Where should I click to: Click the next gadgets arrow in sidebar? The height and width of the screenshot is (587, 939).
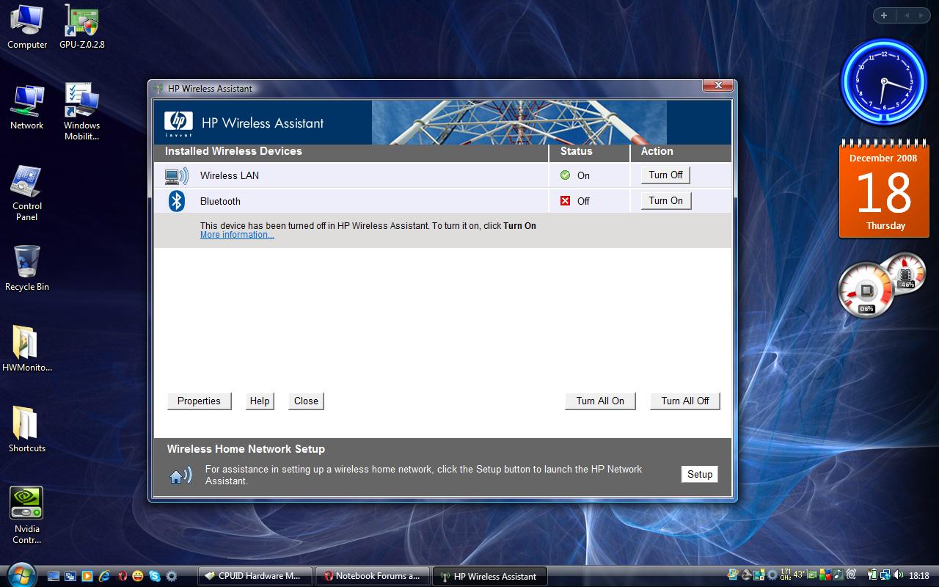pos(921,15)
